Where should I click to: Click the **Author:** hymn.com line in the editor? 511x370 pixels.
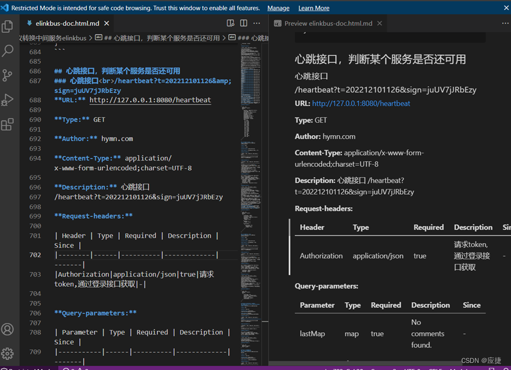click(93, 139)
